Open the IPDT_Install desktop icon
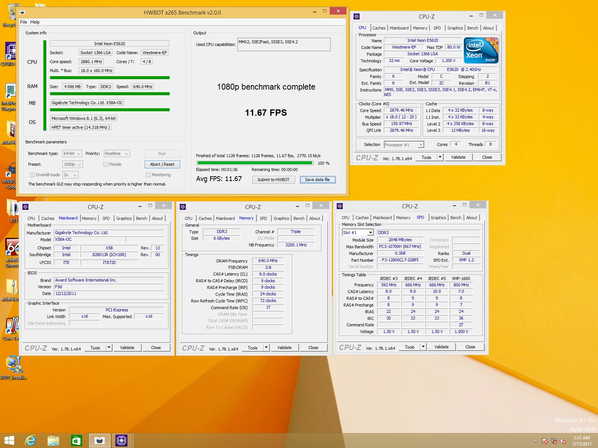The image size is (598, 448). (x=13, y=368)
